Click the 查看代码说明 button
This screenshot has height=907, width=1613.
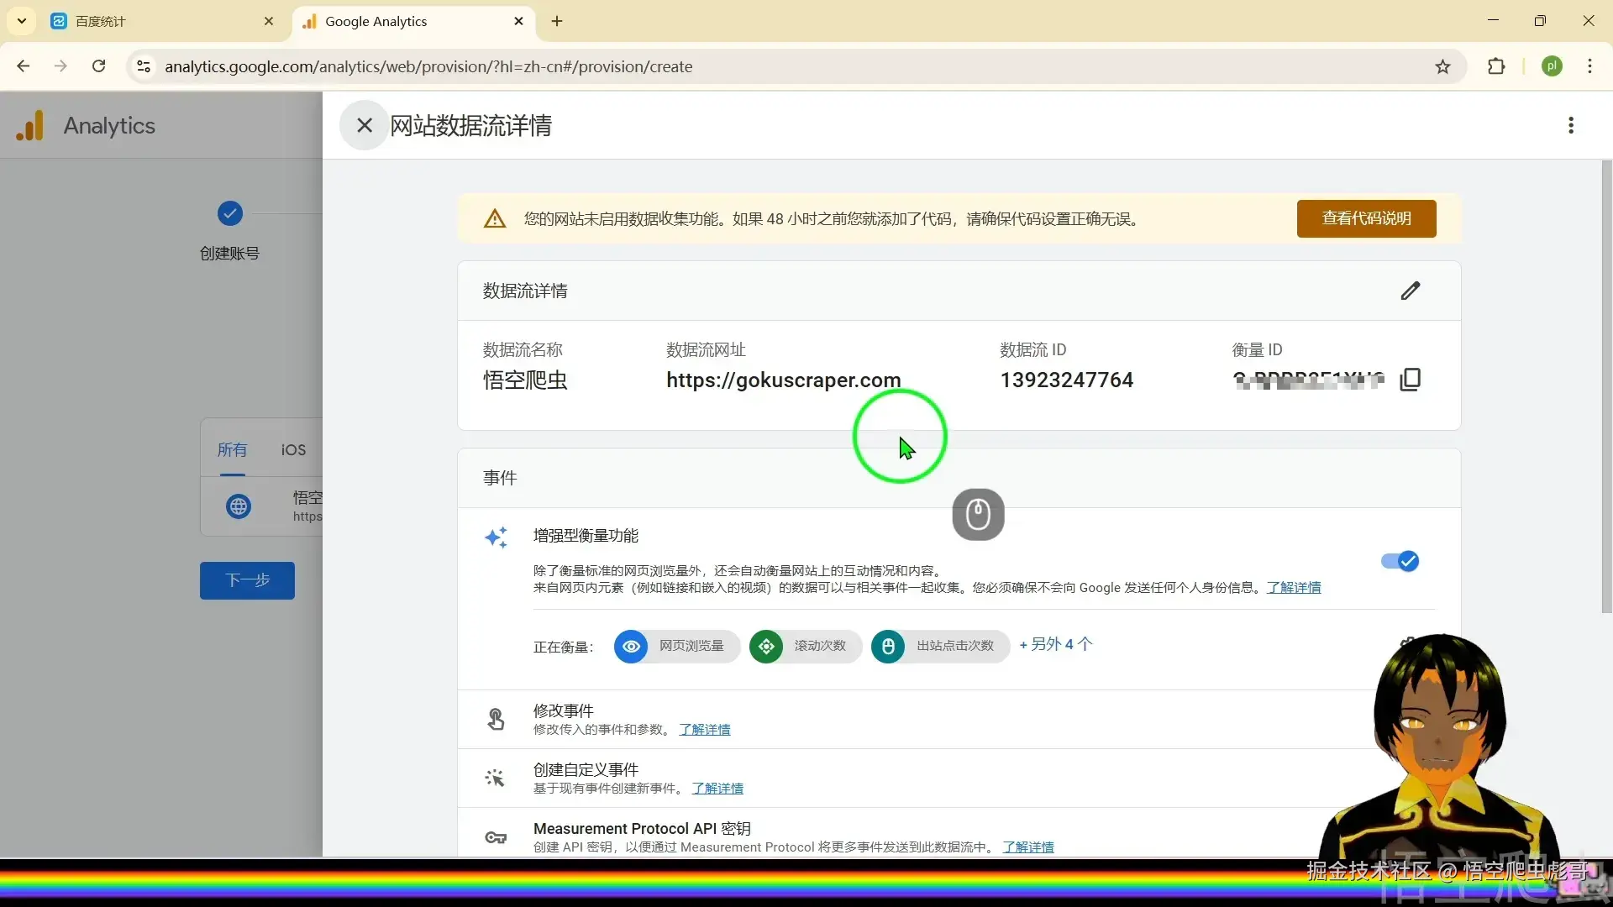(x=1365, y=218)
